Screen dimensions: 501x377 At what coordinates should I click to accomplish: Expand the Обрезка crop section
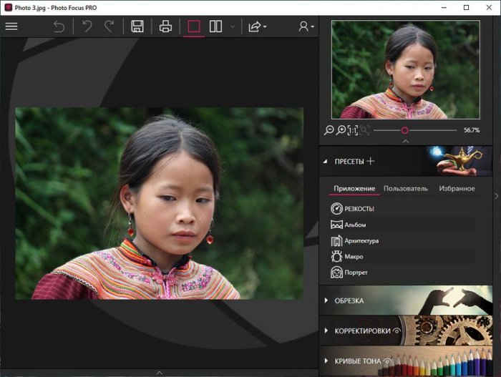tap(349, 300)
